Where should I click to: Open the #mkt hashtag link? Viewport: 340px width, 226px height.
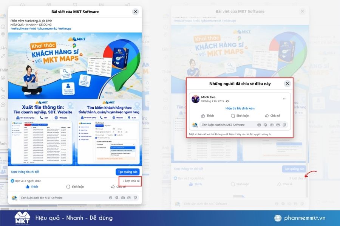point(33,29)
